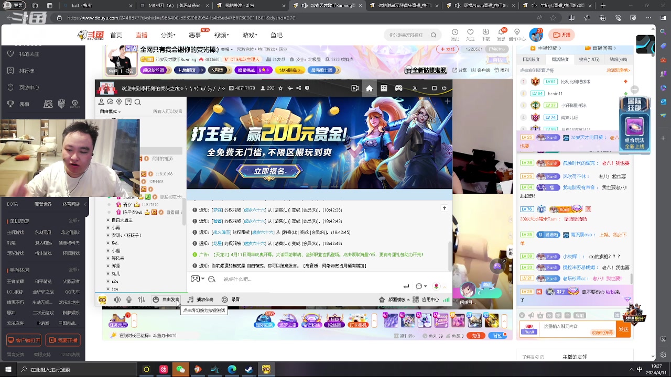Click the location pin icon in the channel toolbar

(118, 102)
